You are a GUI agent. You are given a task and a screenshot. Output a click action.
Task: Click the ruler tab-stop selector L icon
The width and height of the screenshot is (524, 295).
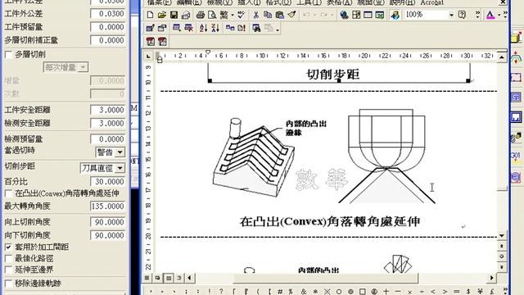148,57
